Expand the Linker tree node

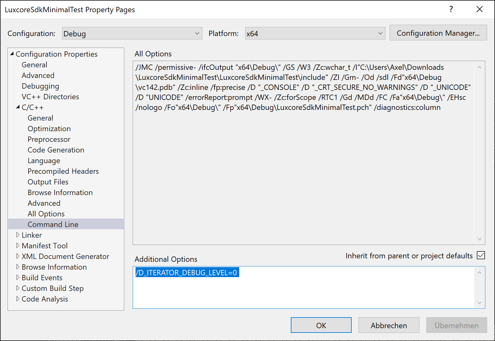(x=18, y=235)
